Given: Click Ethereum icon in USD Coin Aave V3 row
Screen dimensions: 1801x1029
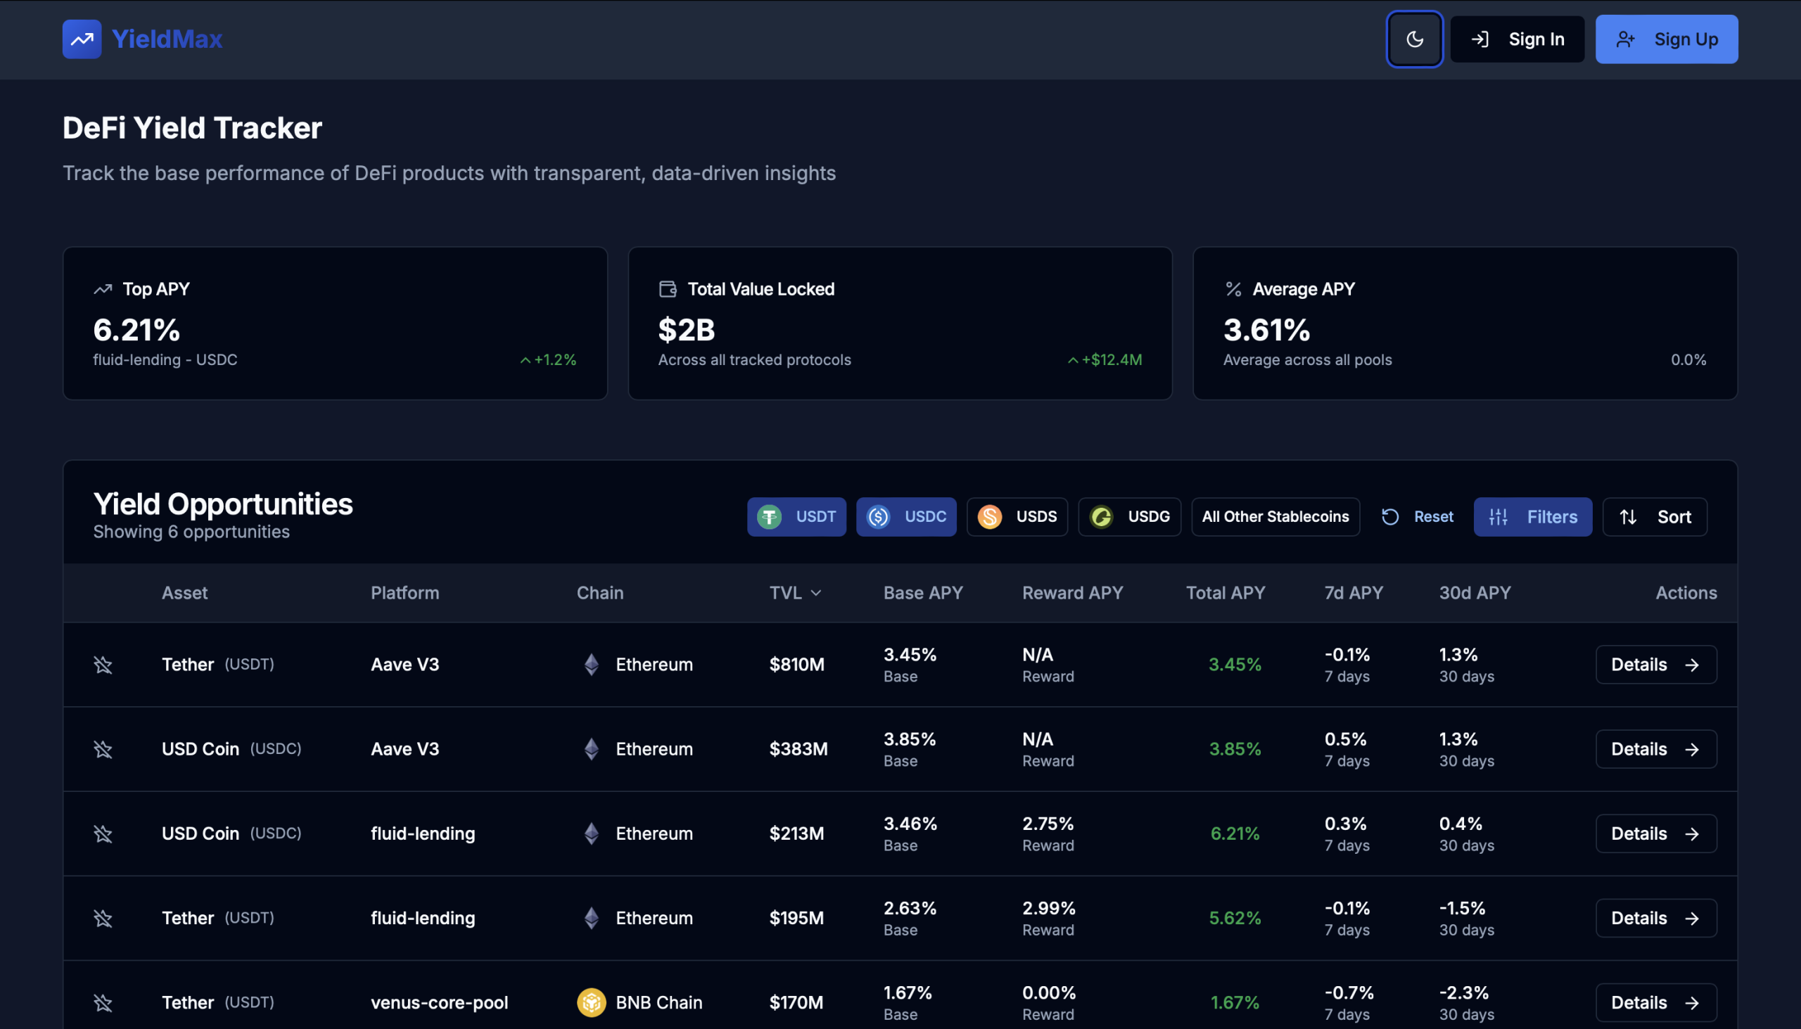Looking at the screenshot, I should pyautogui.click(x=592, y=749).
